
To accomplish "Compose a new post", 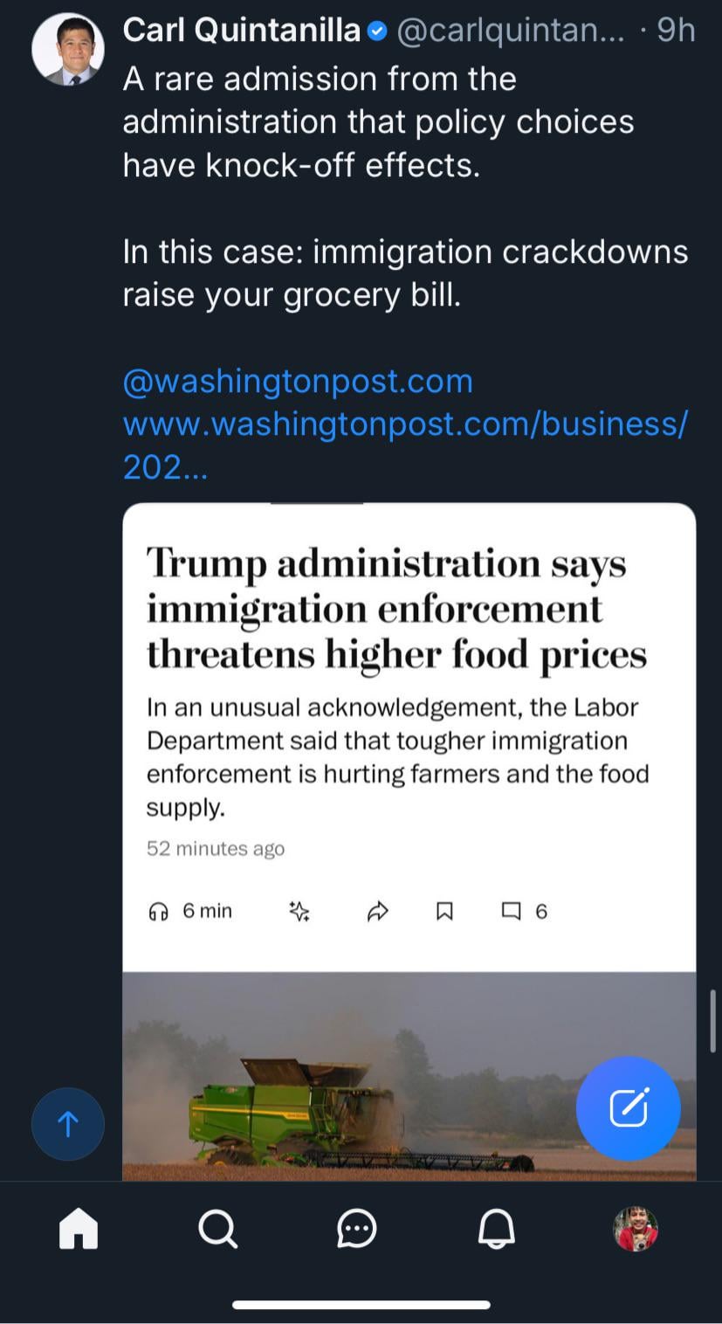I will (628, 1108).
